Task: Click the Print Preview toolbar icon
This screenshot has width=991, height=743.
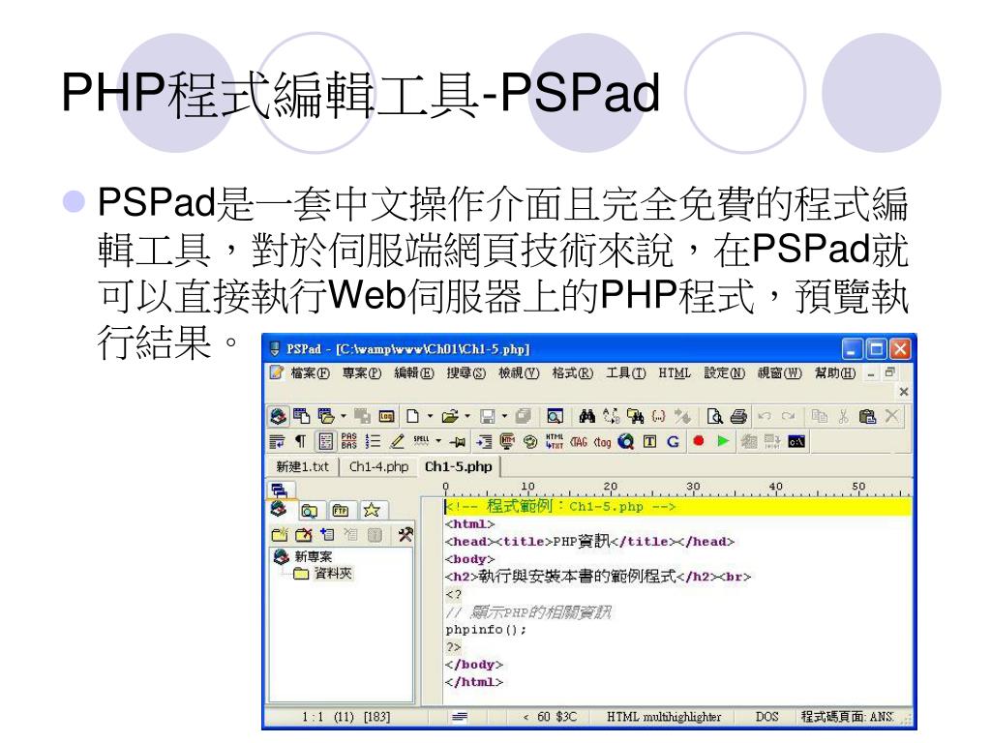Action: click(x=715, y=416)
